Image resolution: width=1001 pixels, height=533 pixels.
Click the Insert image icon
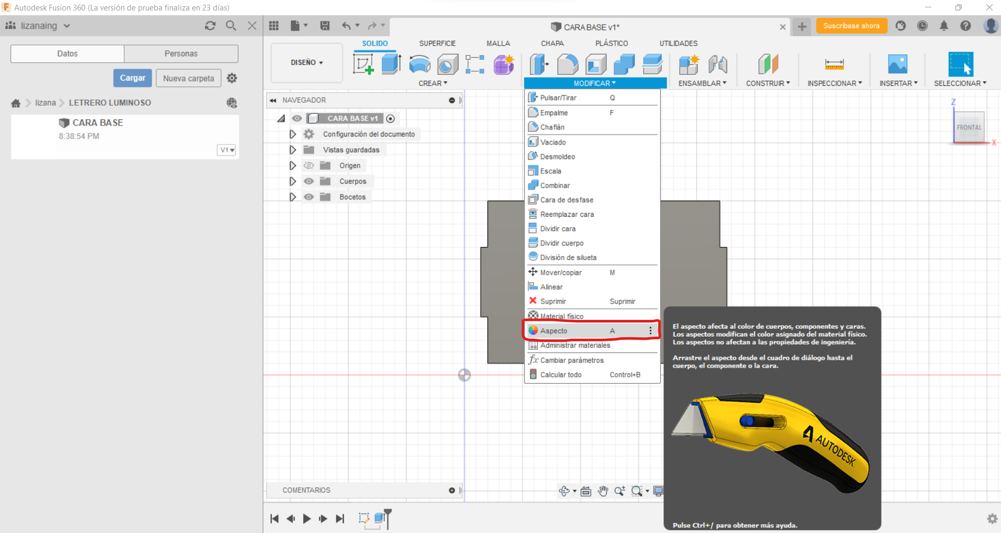click(x=898, y=64)
